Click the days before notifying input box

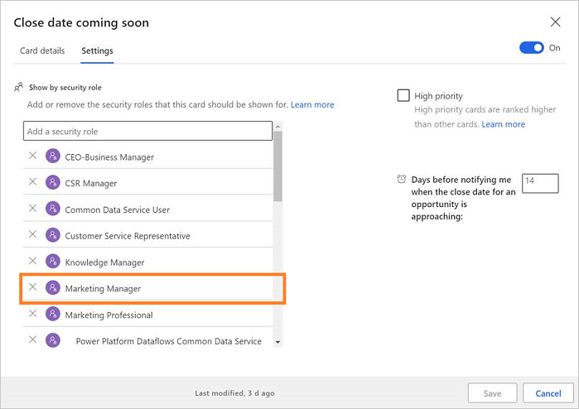pyautogui.click(x=540, y=182)
